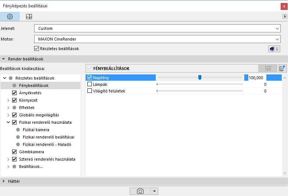288x196 pixels.
Task: Click the settings list scroll-up arrow
Action: (285, 78)
